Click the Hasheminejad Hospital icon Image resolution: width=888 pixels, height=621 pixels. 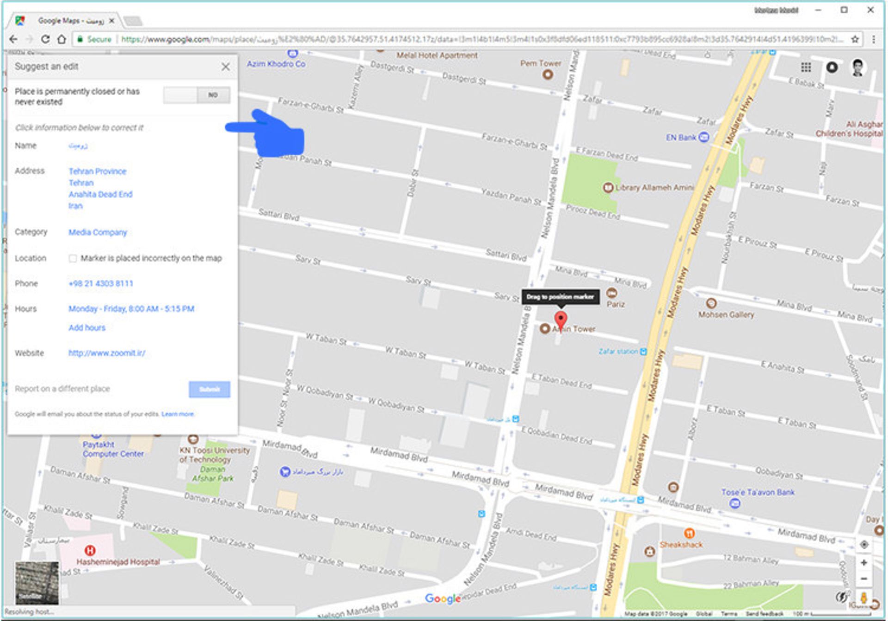click(x=90, y=550)
